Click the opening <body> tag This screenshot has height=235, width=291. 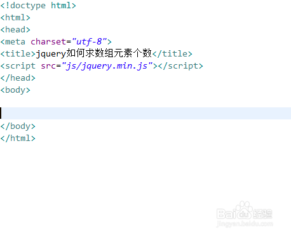(15, 90)
